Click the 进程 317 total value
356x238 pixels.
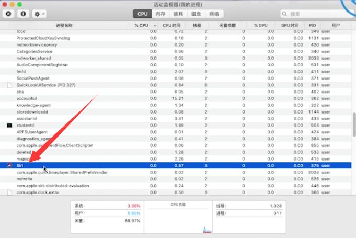(278, 213)
